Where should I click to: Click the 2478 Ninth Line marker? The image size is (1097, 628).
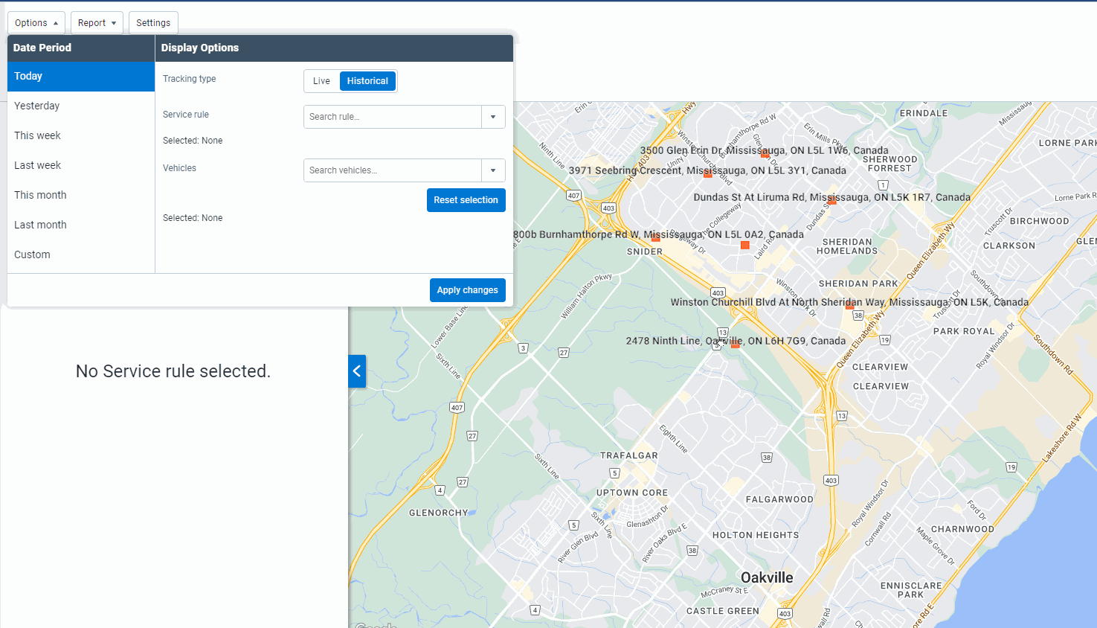coord(735,345)
